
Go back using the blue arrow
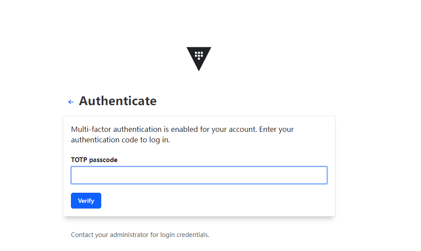[71, 102]
